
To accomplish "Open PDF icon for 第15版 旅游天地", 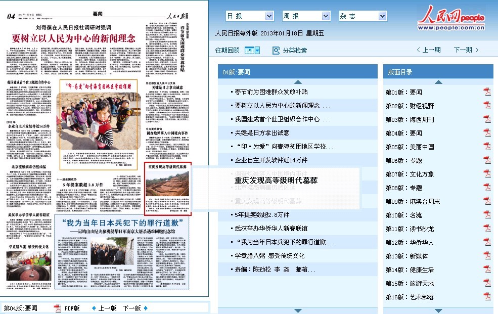I will 487,283.
